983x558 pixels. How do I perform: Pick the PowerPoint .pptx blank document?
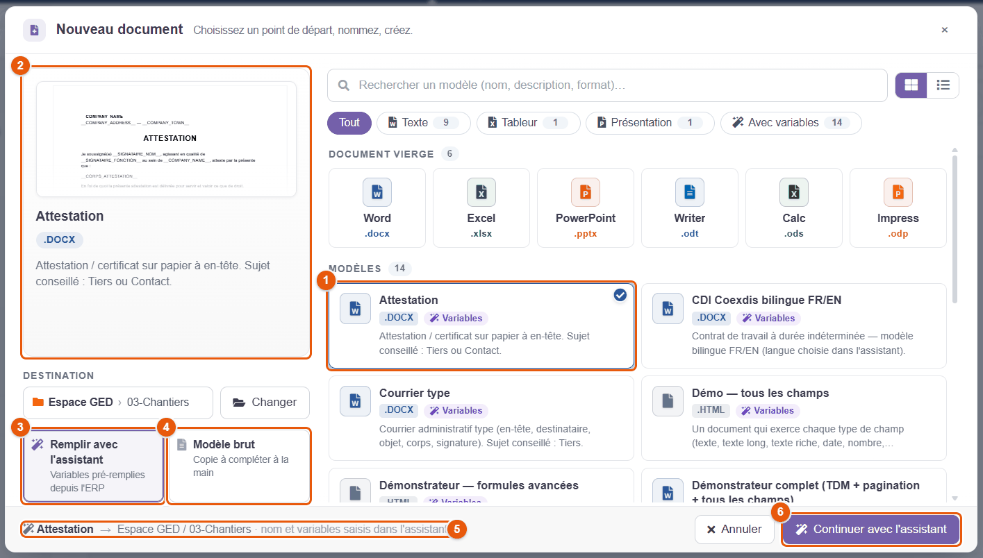pos(586,208)
